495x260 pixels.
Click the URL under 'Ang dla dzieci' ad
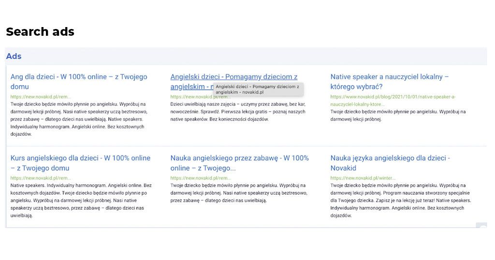pos(41,97)
